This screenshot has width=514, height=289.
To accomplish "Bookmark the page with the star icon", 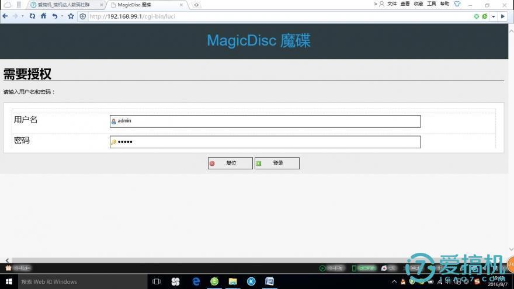I will [x=71, y=16].
